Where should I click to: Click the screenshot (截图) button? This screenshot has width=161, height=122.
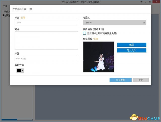tap(132, 45)
